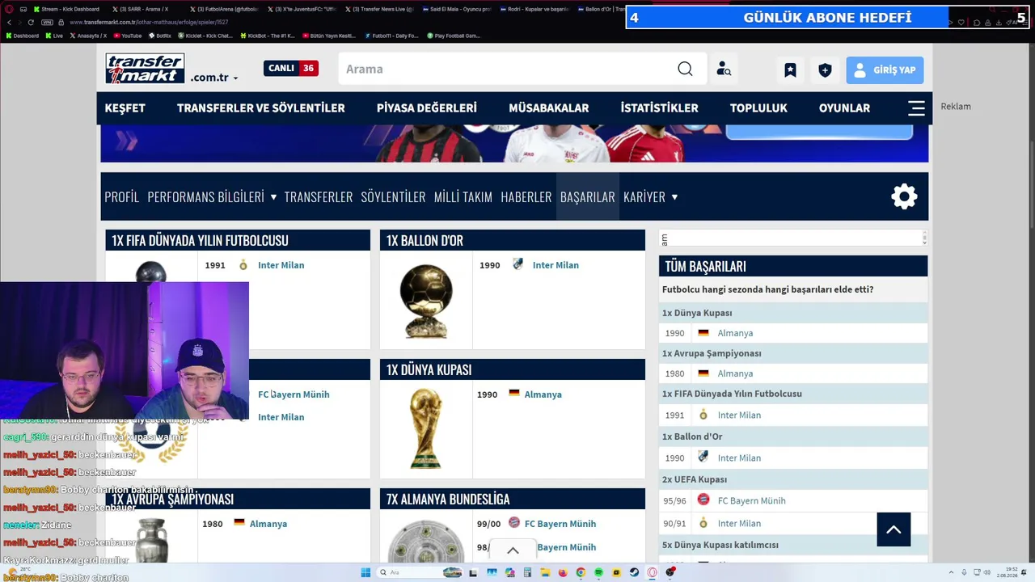This screenshot has width=1035, height=582.
Task: Click the white chevron on the left of the banner
Action: pyautogui.click(x=126, y=141)
